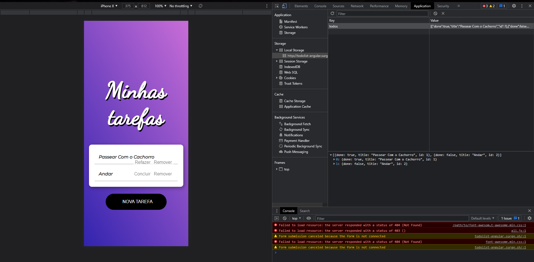Open the iPhone X device dropdown
534x262 pixels.
109,6
